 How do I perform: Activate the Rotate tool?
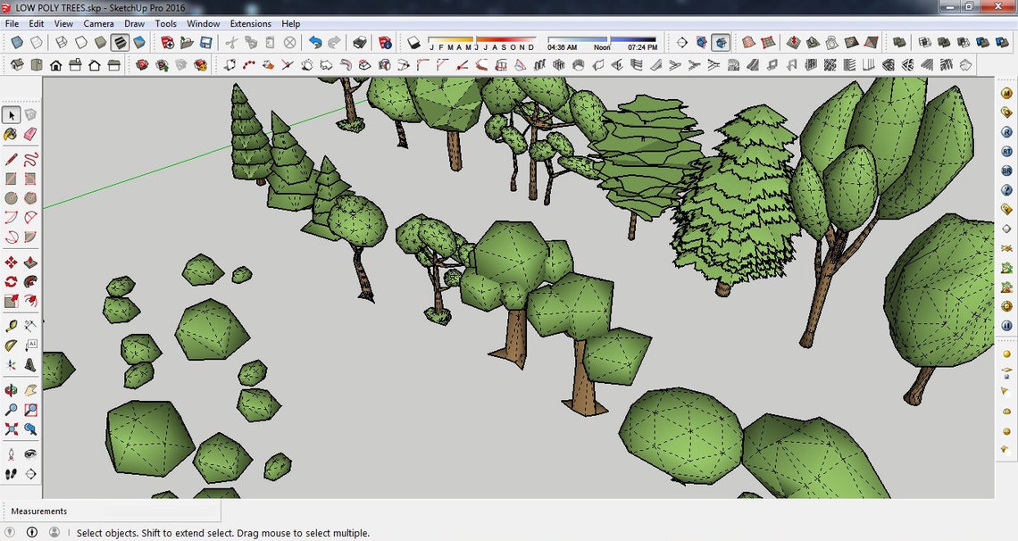11,280
